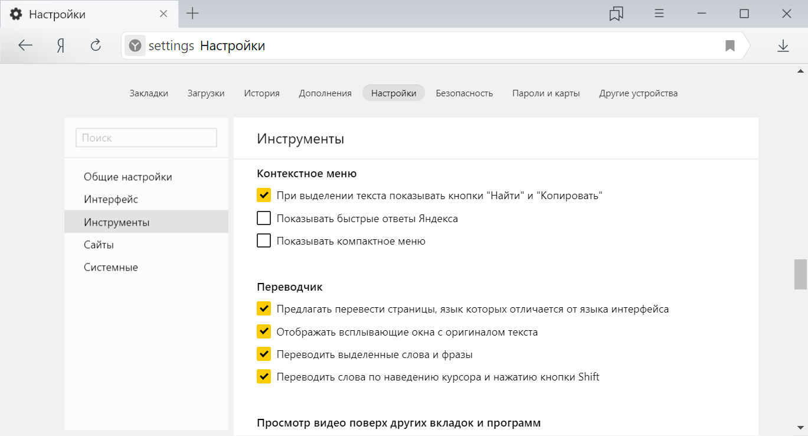The height and width of the screenshot is (436, 808).
Task: Open a new tab with plus icon
Action: [x=192, y=14]
